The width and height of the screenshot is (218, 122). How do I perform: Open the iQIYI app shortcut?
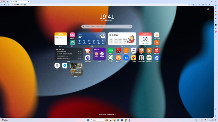point(111,50)
